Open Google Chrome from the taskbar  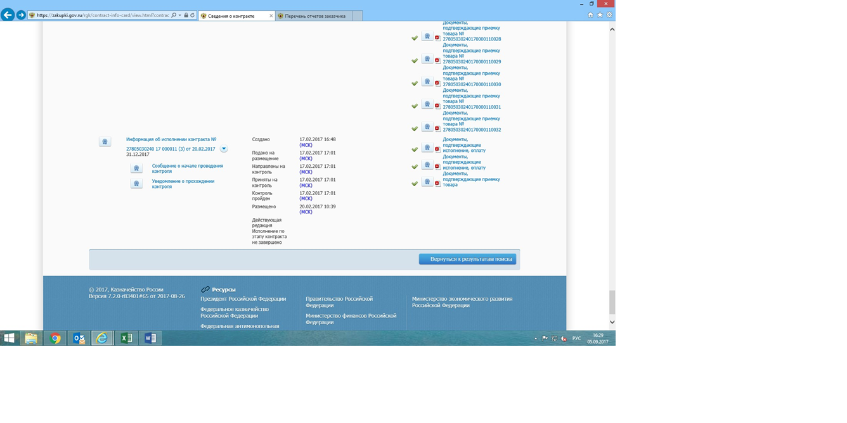pos(55,338)
